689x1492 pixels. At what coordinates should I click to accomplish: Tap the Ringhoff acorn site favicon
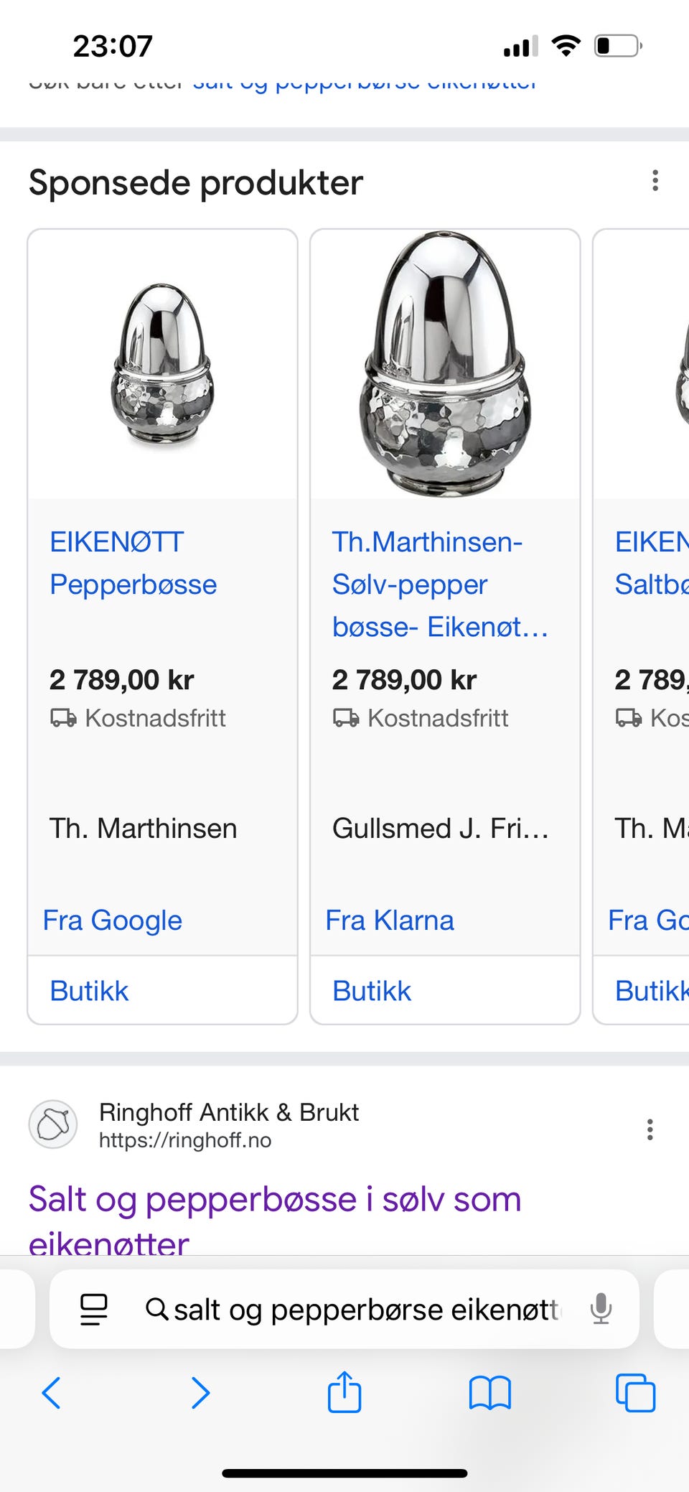[x=53, y=1124]
